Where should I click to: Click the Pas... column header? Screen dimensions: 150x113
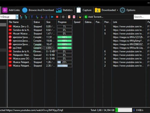(x=99, y=22)
